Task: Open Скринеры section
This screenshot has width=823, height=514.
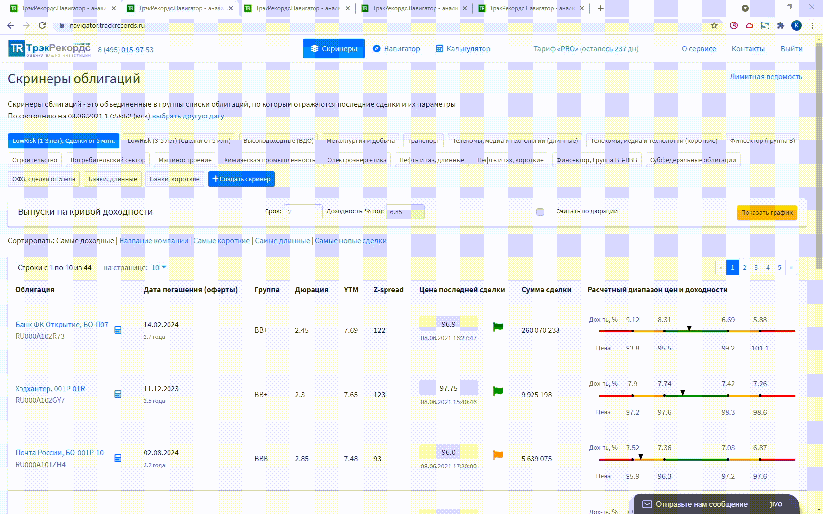Action: click(334, 48)
